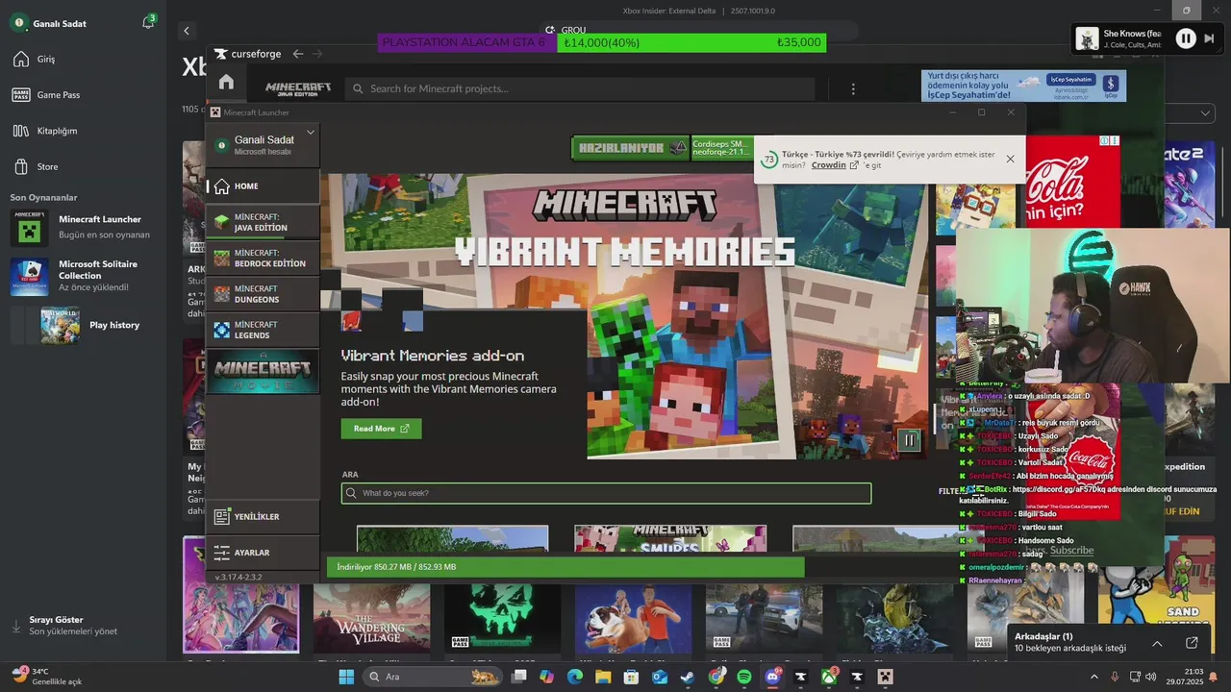Pause the She Knows media playback

point(1186,38)
